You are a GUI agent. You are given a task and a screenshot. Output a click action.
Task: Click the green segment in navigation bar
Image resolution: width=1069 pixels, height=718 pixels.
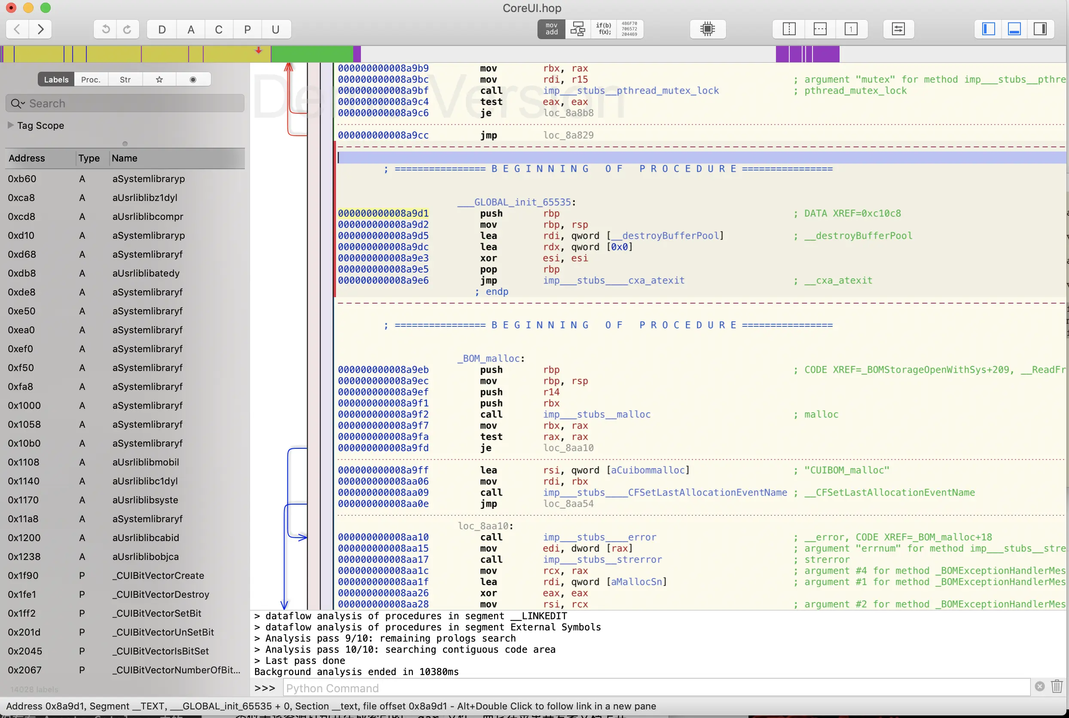click(x=312, y=54)
